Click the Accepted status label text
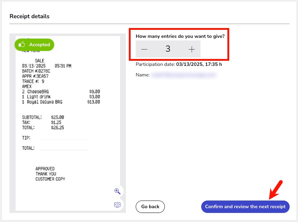 pyautogui.click(x=39, y=44)
